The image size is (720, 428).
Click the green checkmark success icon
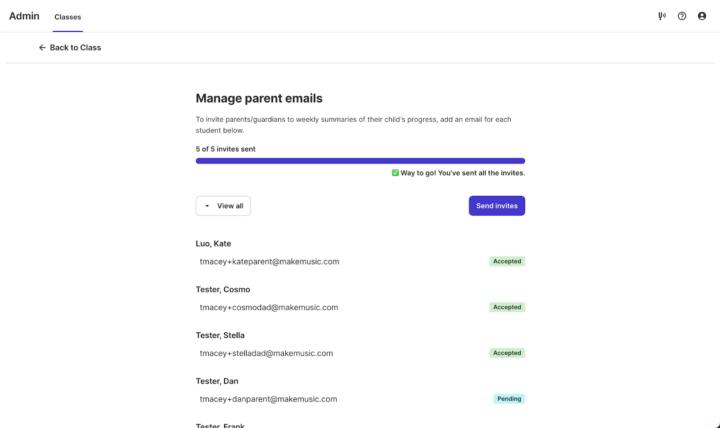click(x=396, y=173)
